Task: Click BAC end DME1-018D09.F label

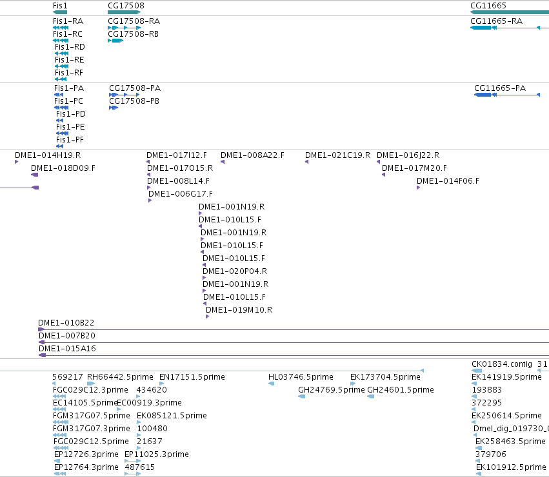Action: tap(63, 168)
